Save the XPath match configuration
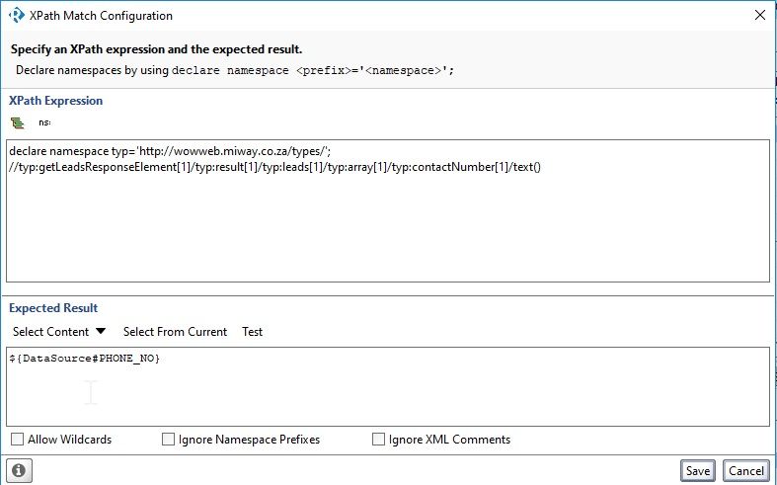The width and height of the screenshot is (777, 485). (698, 470)
